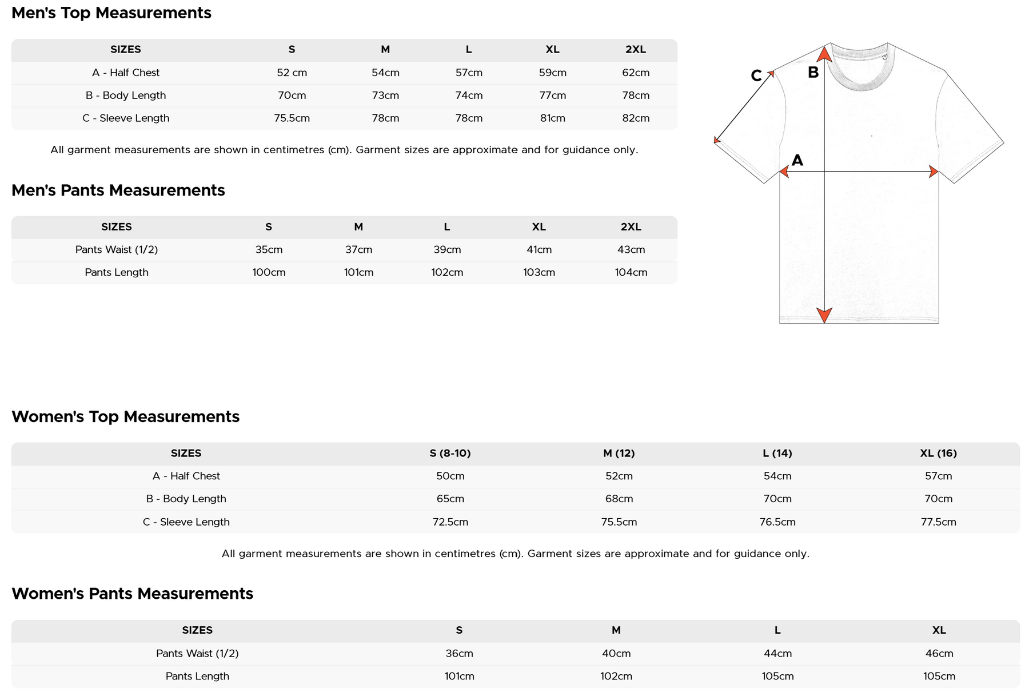This screenshot has width=1029, height=696.
Task: Select the S (8-10) size column header
Action: pyautogui.click(x=450, y=454)
